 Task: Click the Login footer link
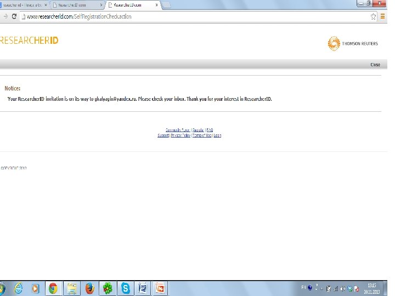217,135
